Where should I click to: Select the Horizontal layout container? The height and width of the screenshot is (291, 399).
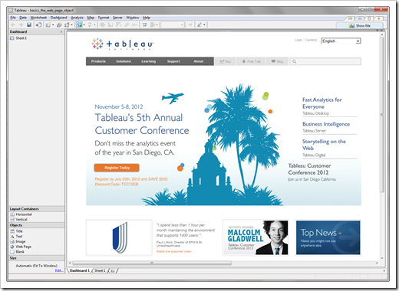[21, 214]
